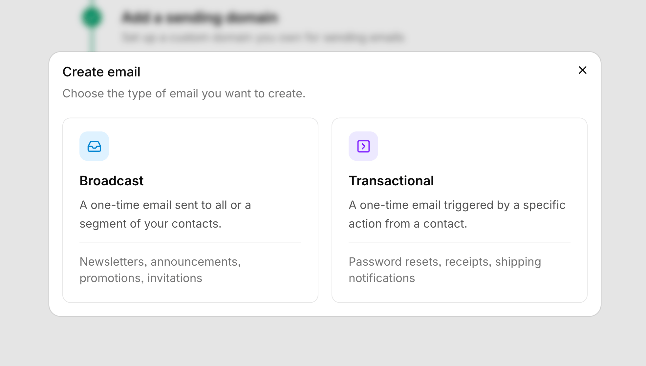Click the Transactional heading text
Screen dimensions: 646x366
click(391, 181)
